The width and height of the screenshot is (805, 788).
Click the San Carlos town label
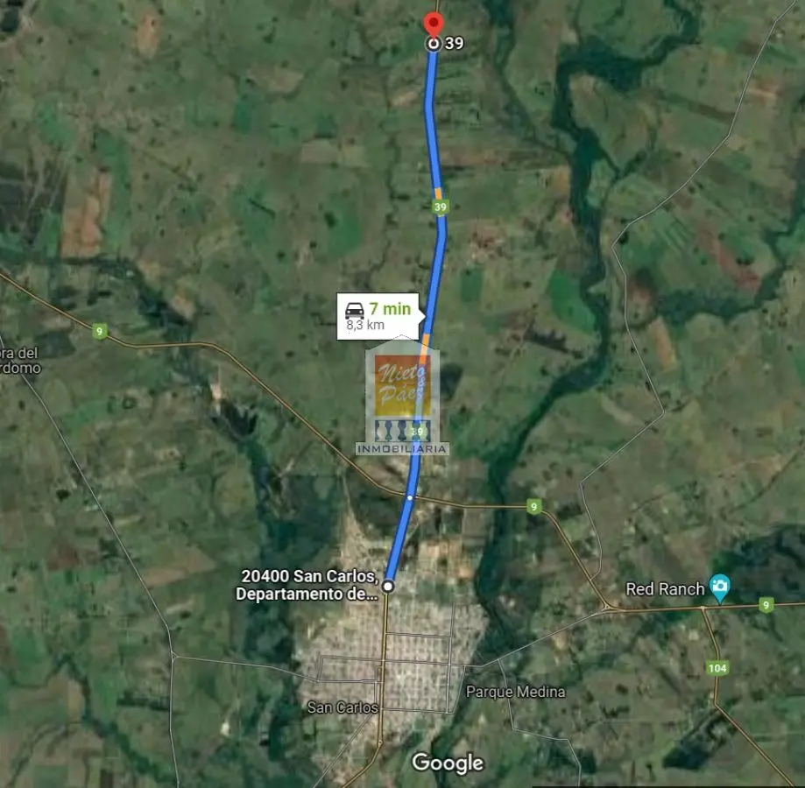(x=342, y=707)
